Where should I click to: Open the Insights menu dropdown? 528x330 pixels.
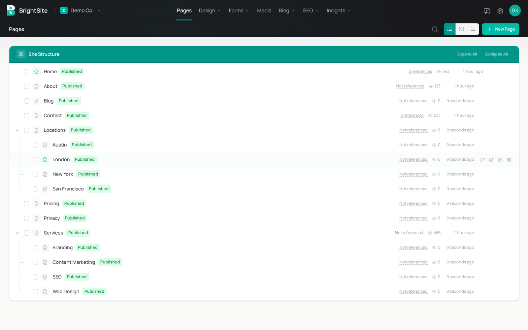339,11
